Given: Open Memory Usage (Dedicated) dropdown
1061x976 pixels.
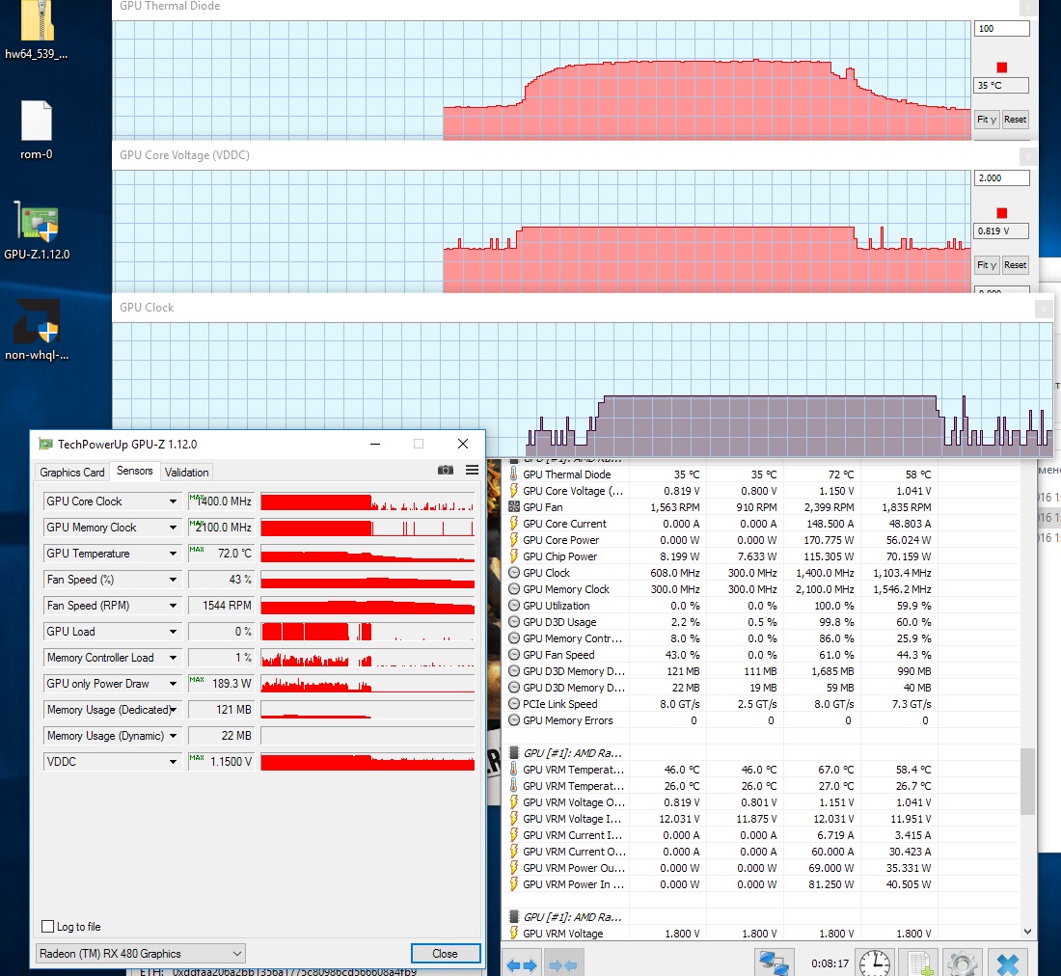Looking at the screenshot, I should coord(174,710).
